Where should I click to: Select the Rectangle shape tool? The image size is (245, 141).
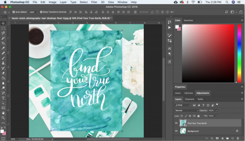pos(3,108)
